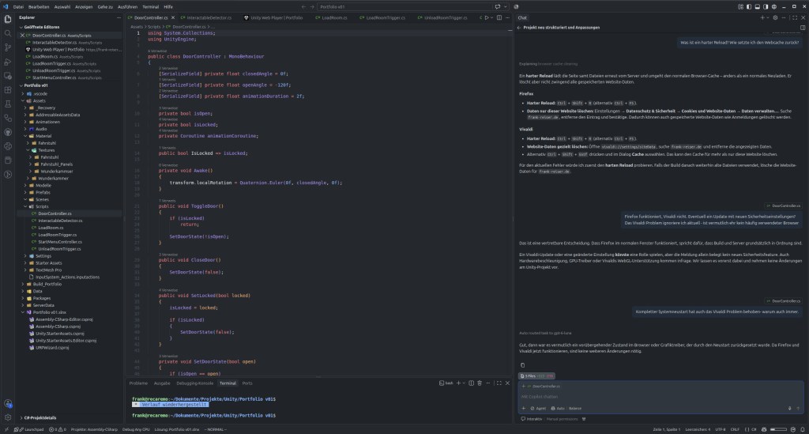This screenshot has height=434, width=809.
Task: Run the current file with the play icon
Action: pos(486,17)
